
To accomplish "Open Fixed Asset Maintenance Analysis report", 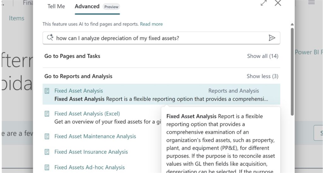I will coord(95,136).
